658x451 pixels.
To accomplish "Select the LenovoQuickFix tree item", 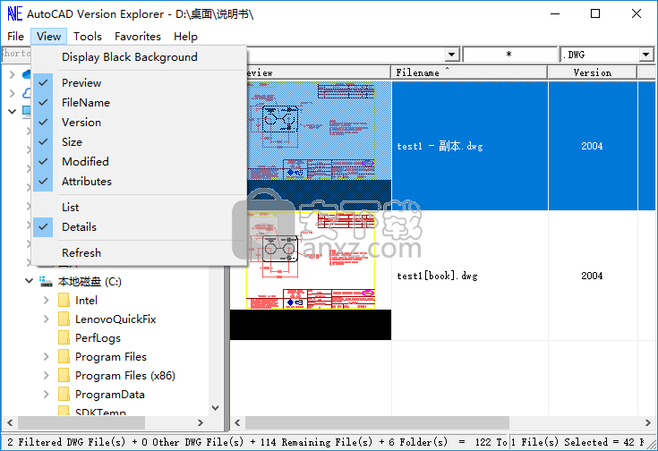I will pos(115,319).
